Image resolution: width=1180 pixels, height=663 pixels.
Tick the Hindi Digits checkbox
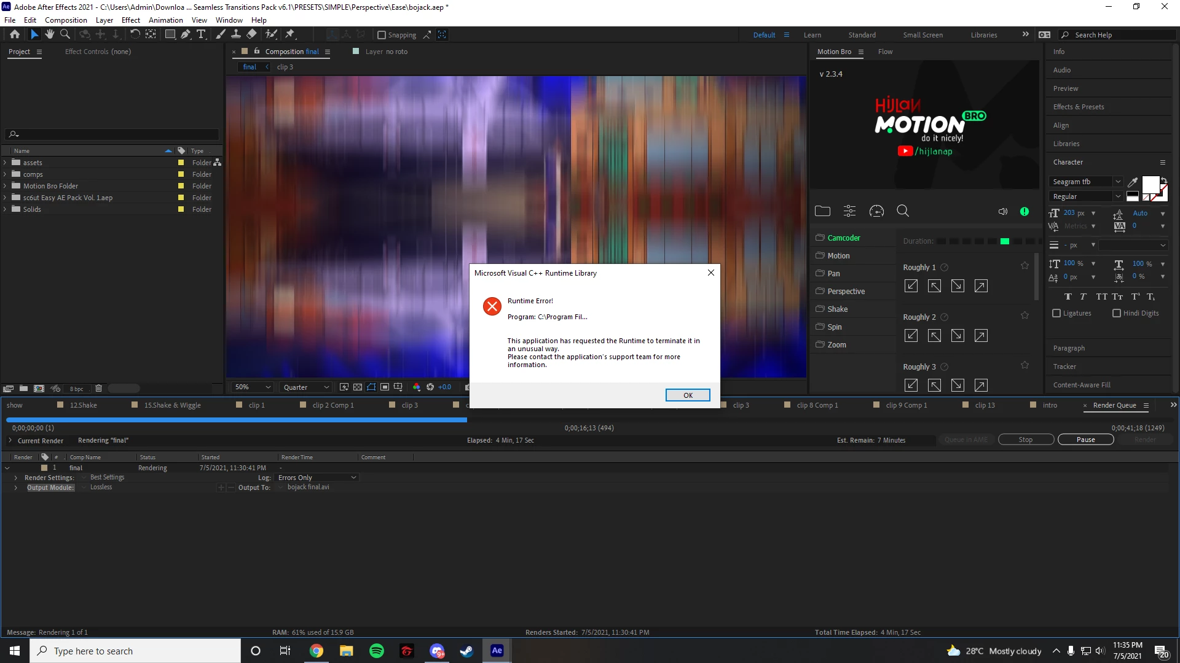click(1117, 313)
